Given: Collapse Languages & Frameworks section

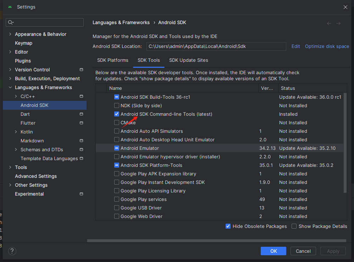Looking at the screenshot, I should pos(10,87).
